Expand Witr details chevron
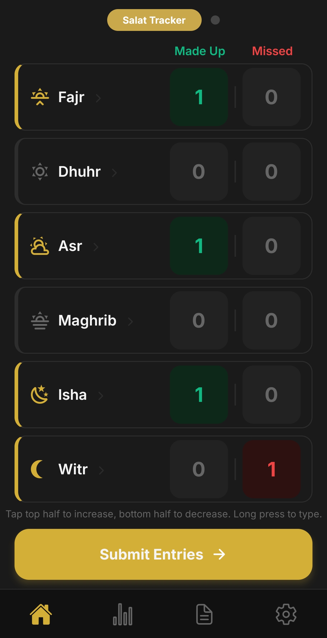The image size is (327, 638). click(x=101, y=470)
